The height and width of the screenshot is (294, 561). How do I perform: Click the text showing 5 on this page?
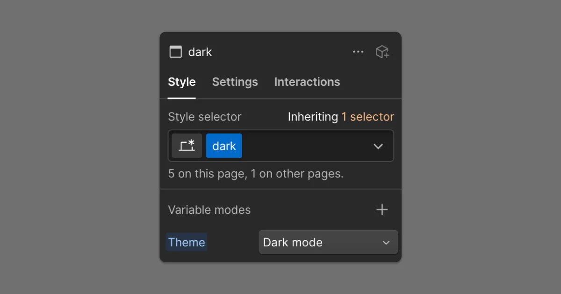256,174
